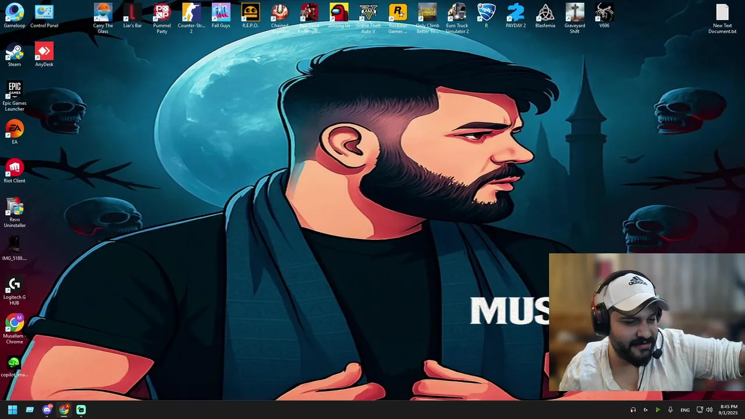Viewport: 745px width, 419px height.
Task: Select the PAYDAY 2 shortcut
Action: (516, 16)
